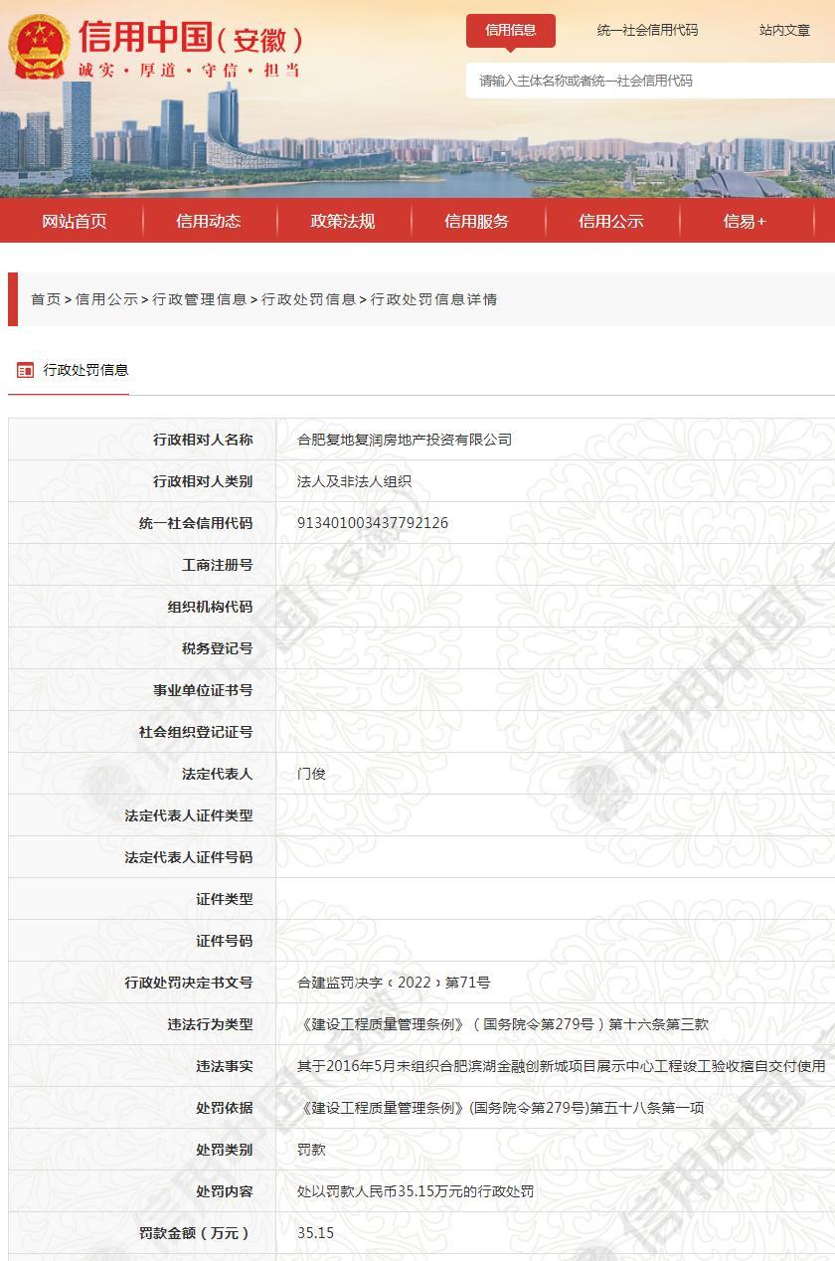Screen dimensions: 835x1261
Task: Click fine amount value 35.15
Action: [316, 1233]
